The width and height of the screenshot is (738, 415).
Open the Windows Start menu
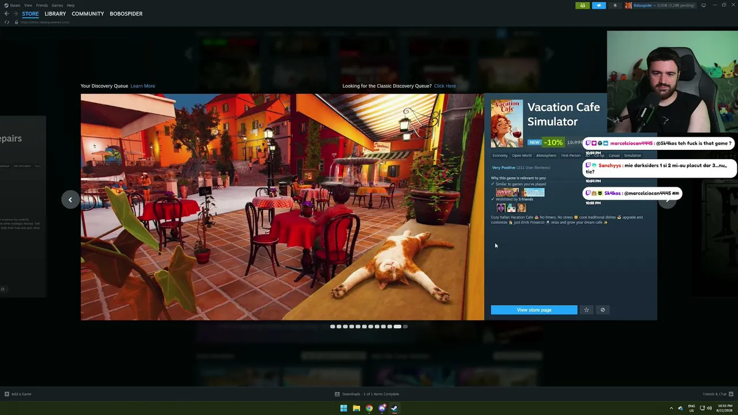click(344, 408)
